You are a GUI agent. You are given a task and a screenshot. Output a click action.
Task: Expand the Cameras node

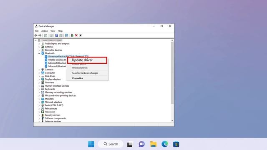39,70
